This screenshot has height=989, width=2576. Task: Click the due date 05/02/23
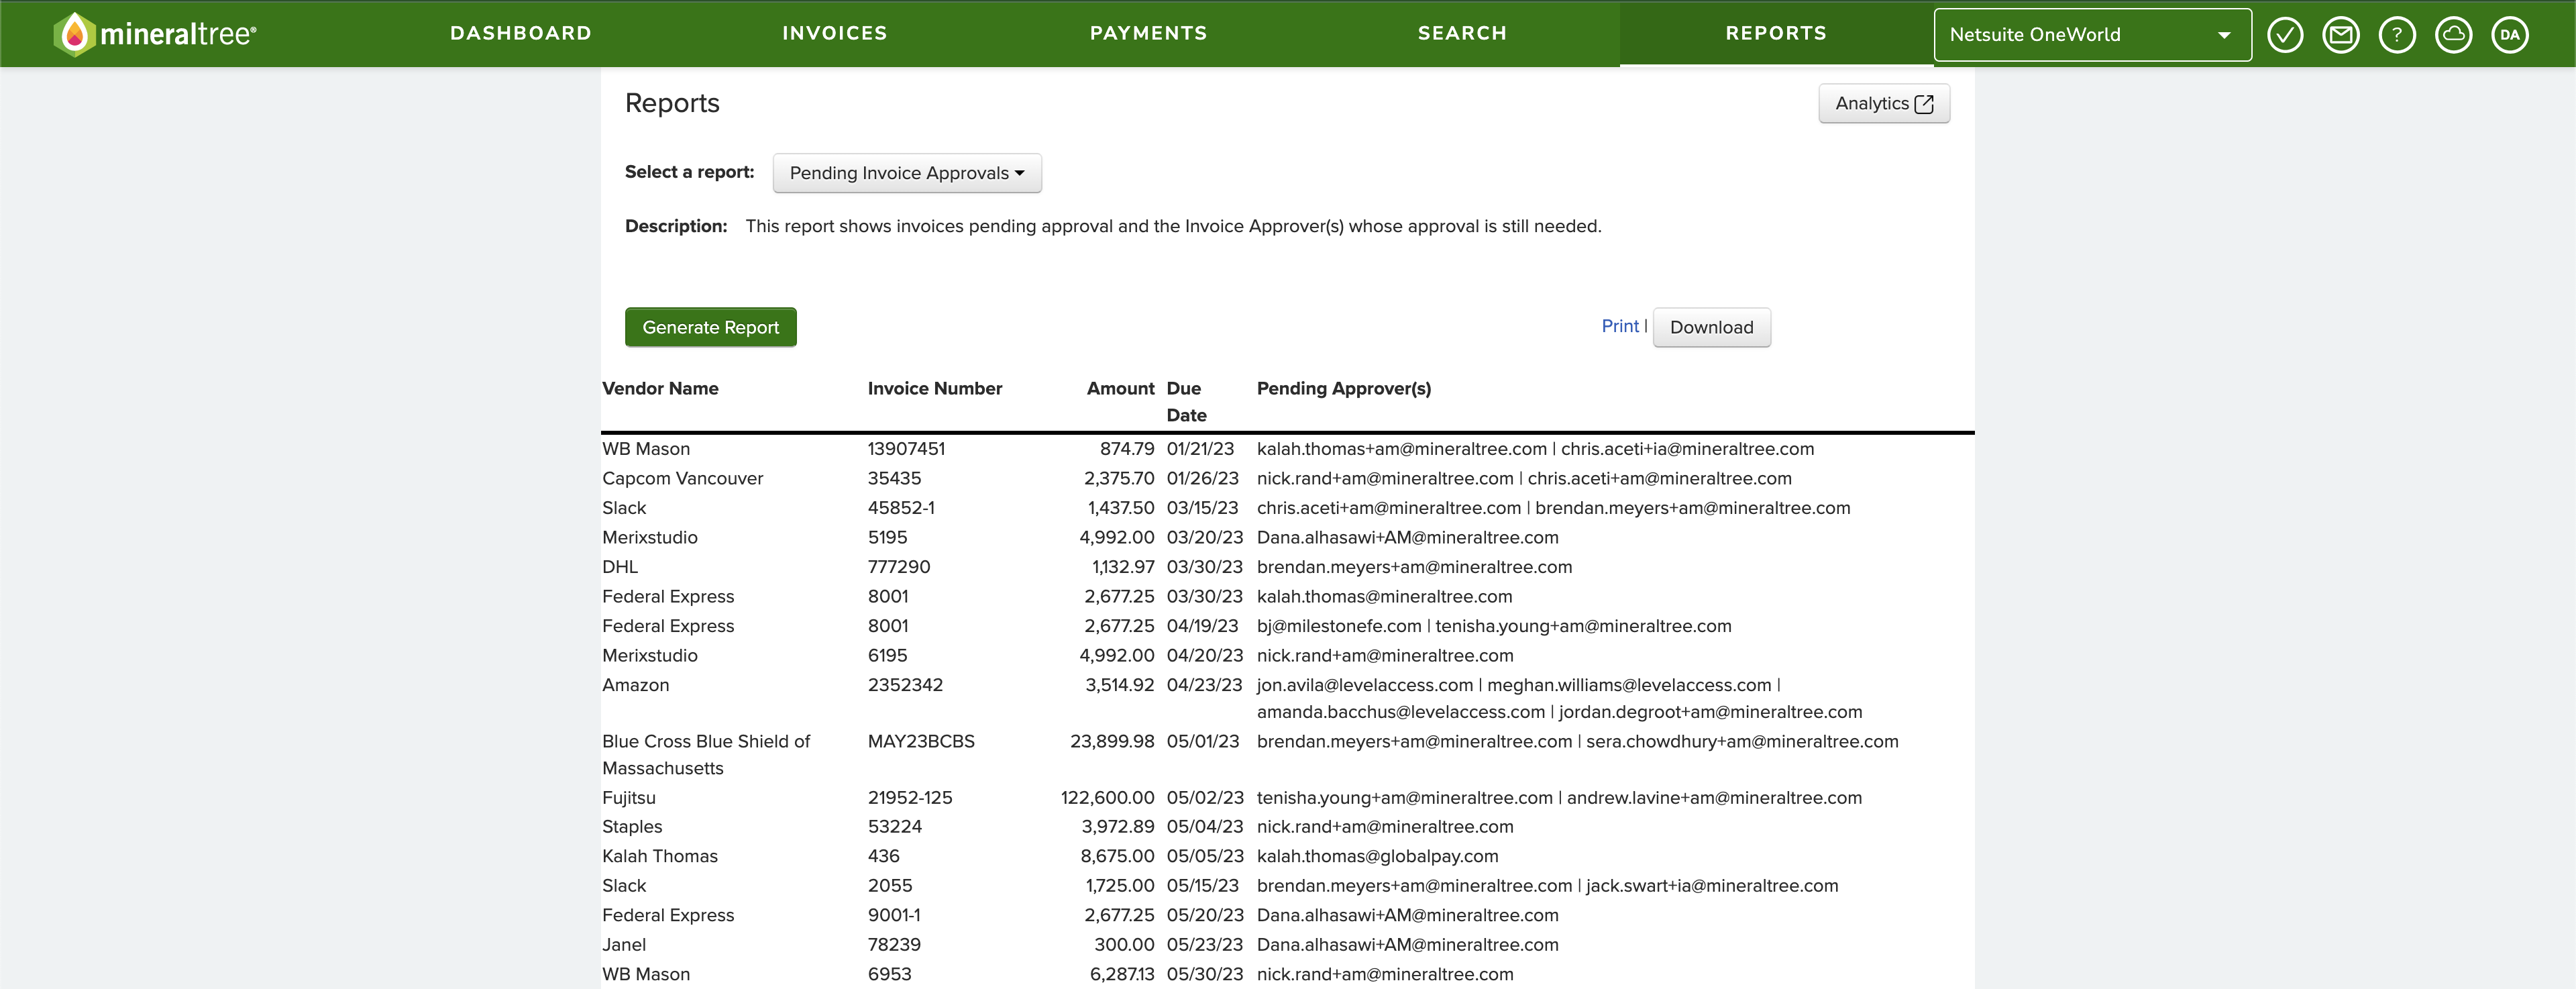click(x=1205, y=798)
